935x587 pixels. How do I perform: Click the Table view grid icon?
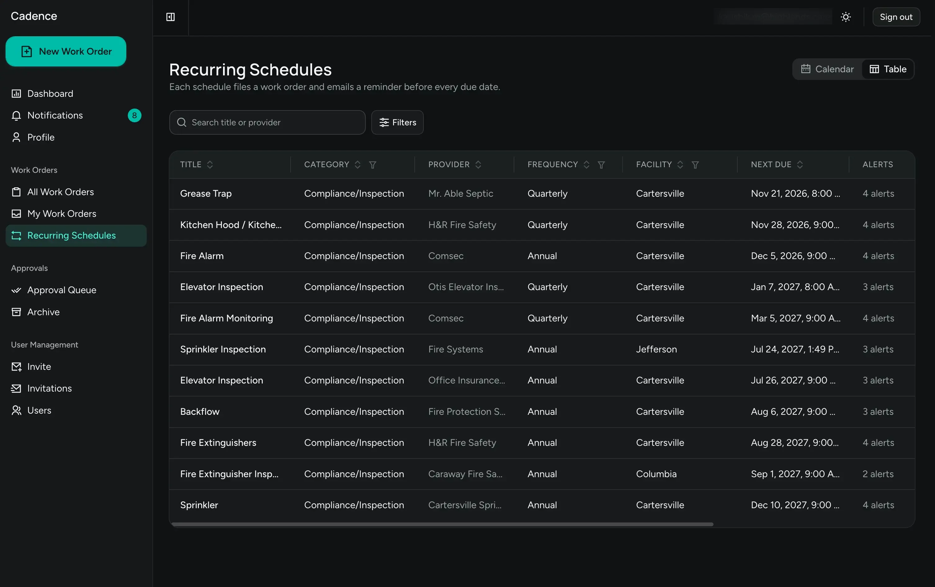874,69
